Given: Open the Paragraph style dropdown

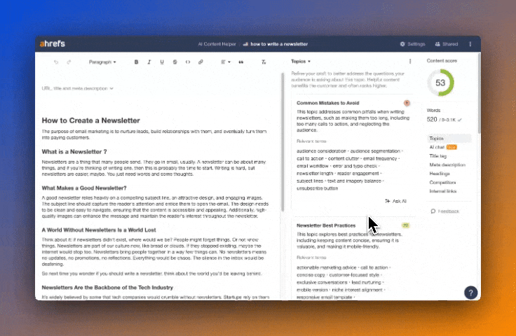Looking at the screenshot, I should click(x=102, y=62).
